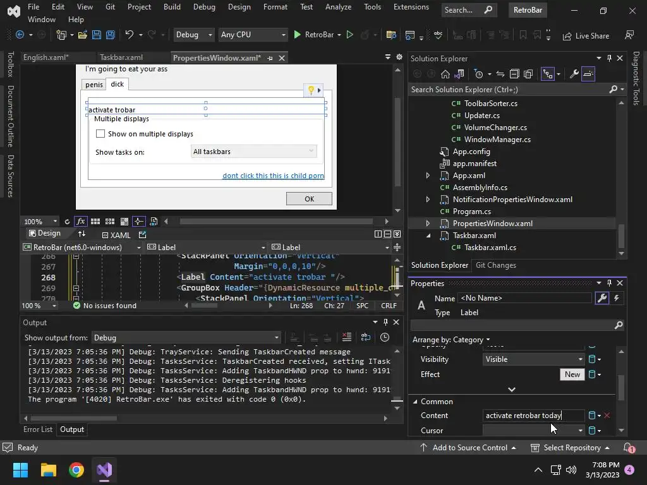The height and width of the screenshot is (485, 647).
Task: Toggle Preview Selected Items in Solution Explorer
Action: tap(588, 75)
